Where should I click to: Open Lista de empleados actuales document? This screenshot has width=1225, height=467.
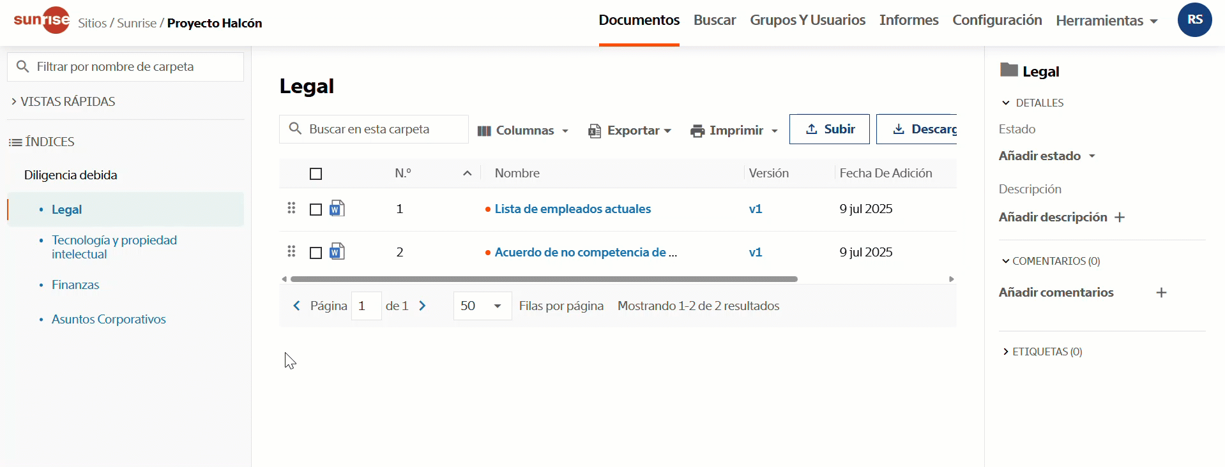[x=572, y=209]
